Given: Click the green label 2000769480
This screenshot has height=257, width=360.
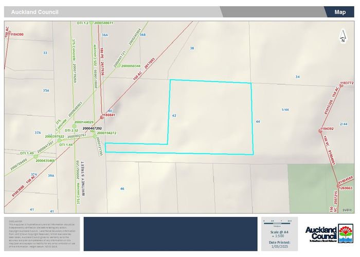Looking at the screenshot, I should click(x=19, y=164).
